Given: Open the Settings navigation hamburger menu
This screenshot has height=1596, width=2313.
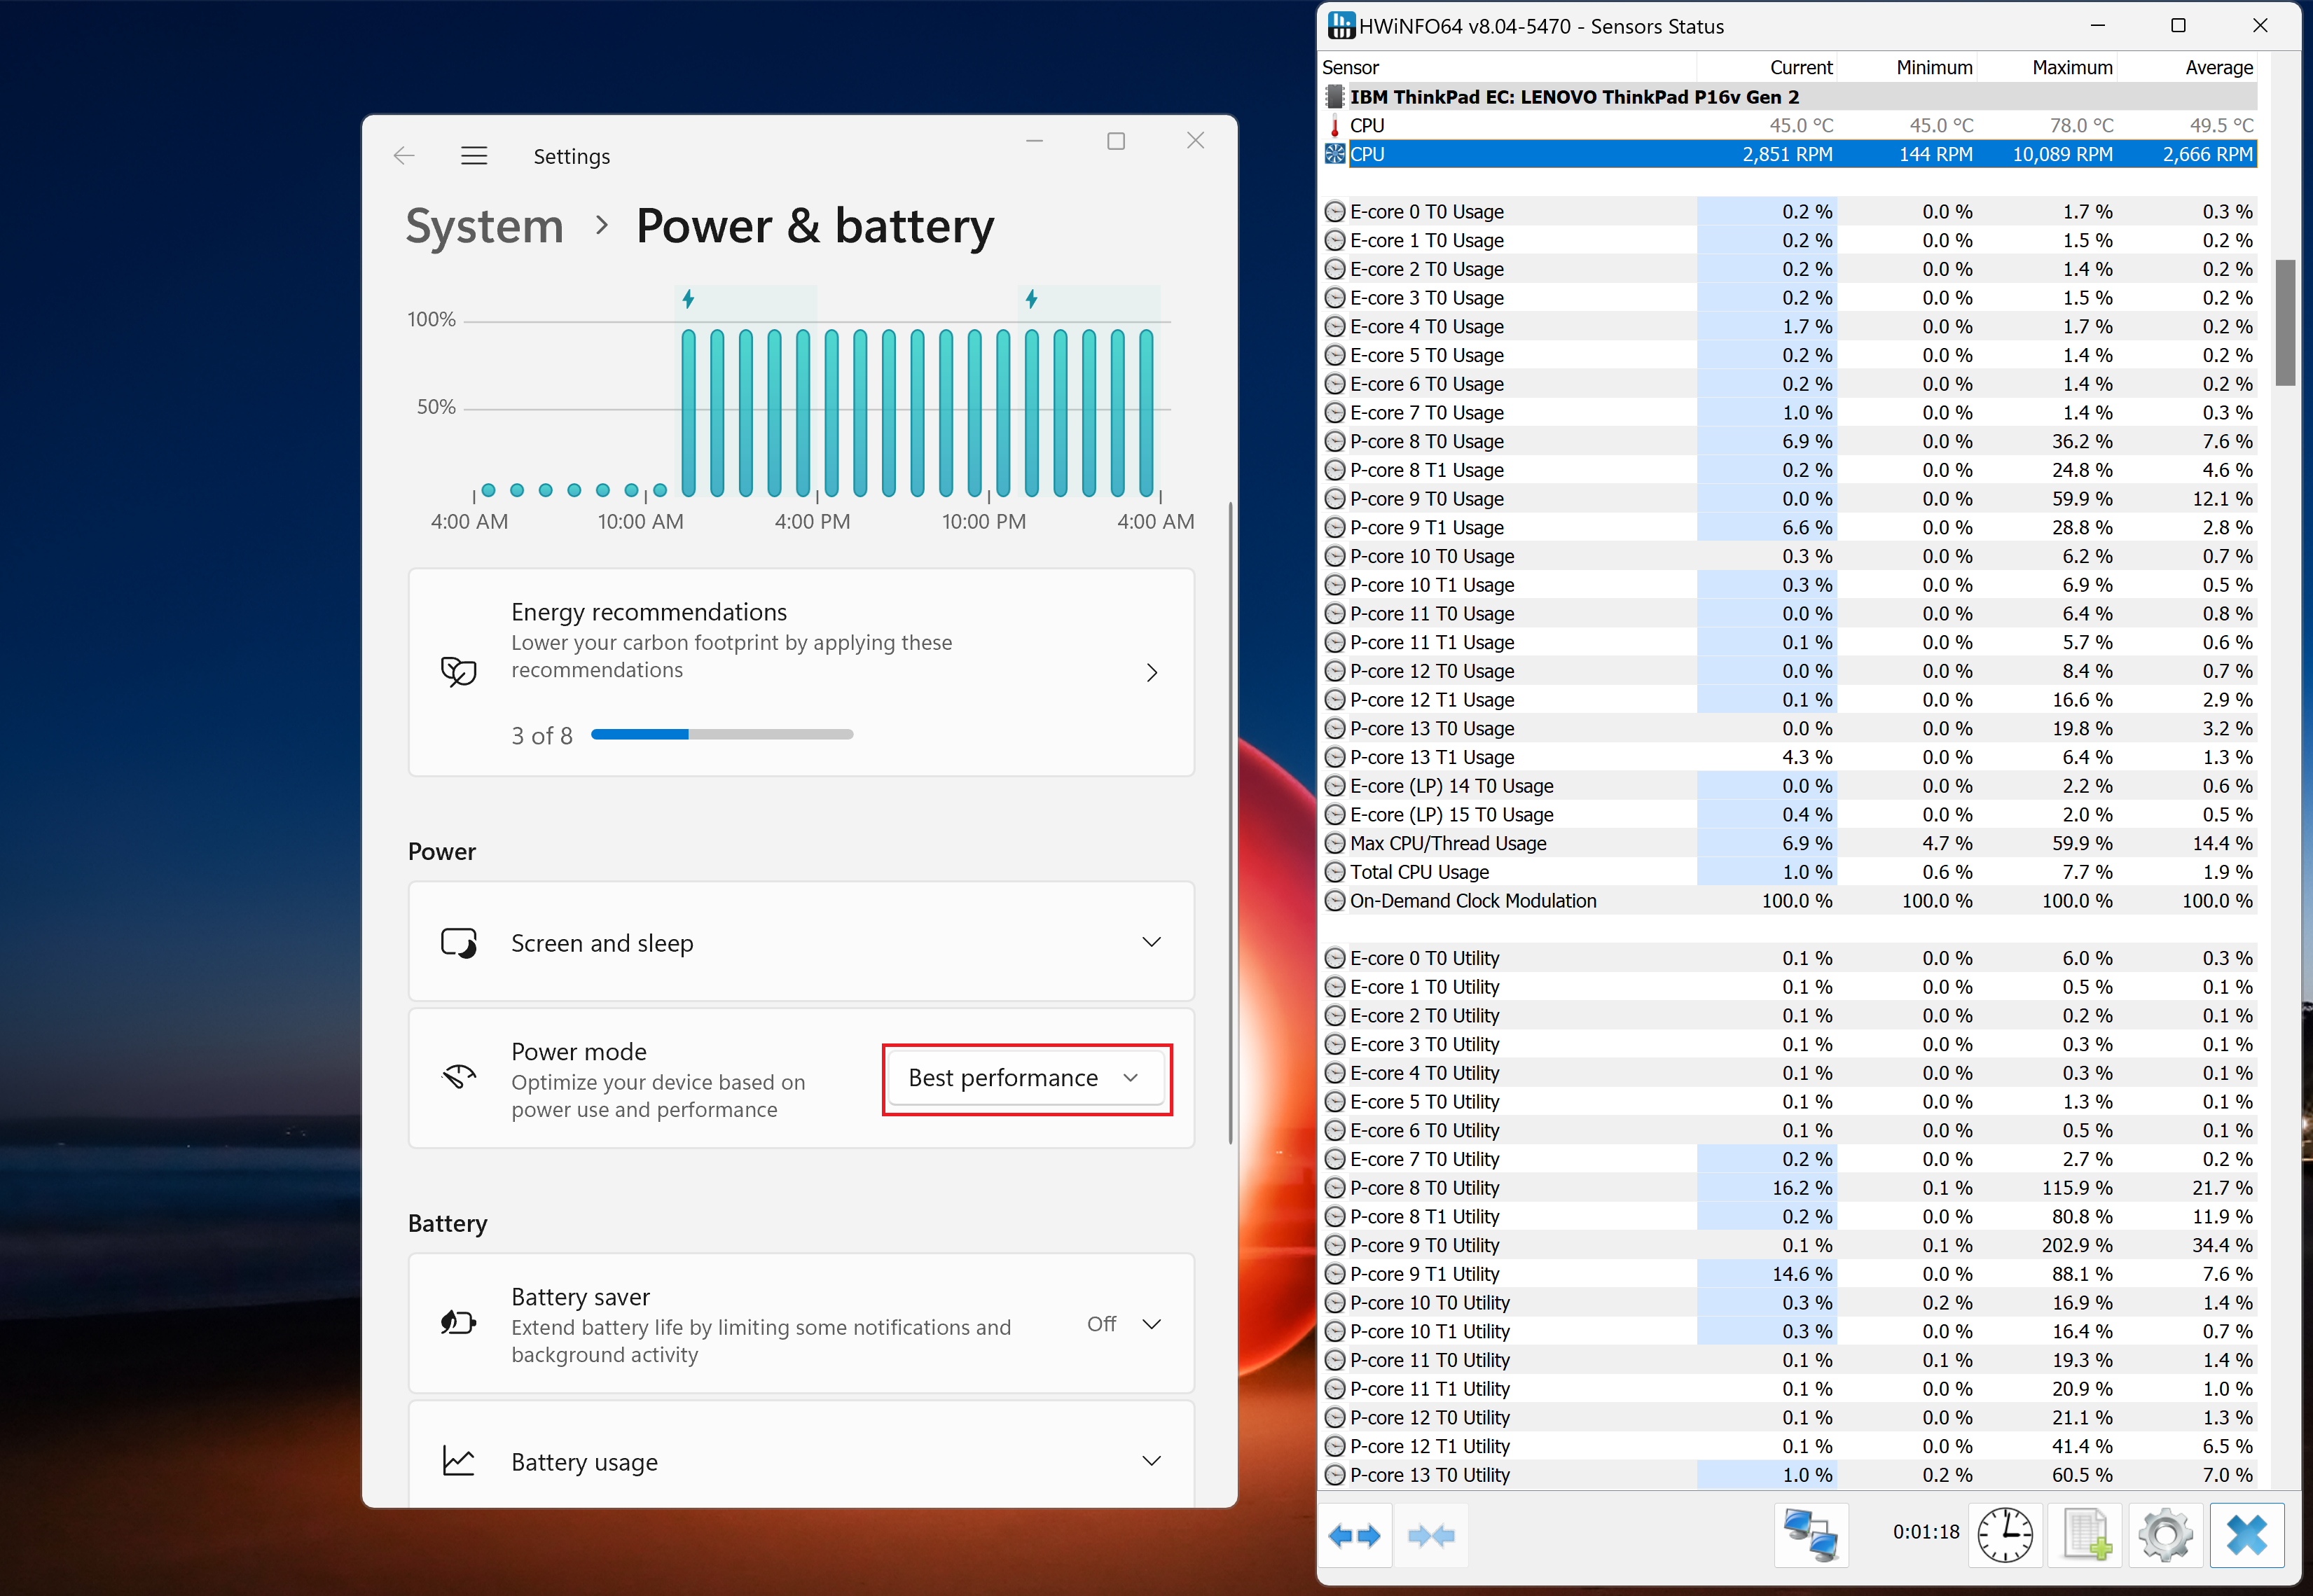Looking at the screenshot, I should click(x=474, y=155).
